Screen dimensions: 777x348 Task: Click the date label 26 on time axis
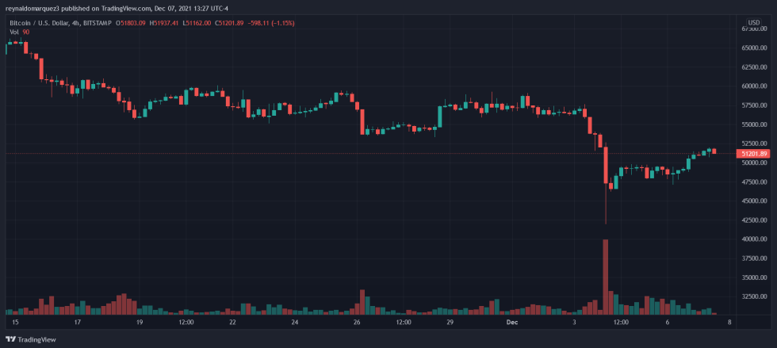click(x=357, y=322)
